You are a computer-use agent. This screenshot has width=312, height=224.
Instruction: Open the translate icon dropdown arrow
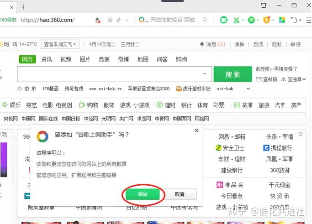pos(258,20)
